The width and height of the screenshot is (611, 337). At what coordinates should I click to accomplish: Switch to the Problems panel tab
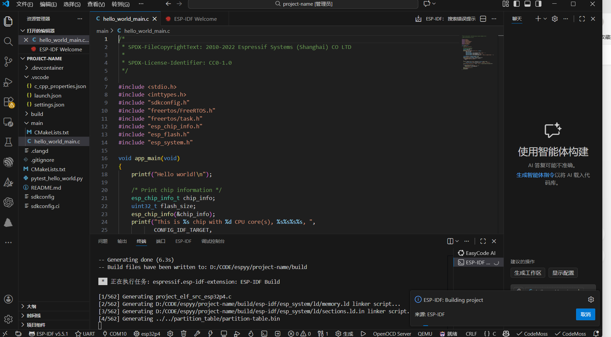[103, 241]
